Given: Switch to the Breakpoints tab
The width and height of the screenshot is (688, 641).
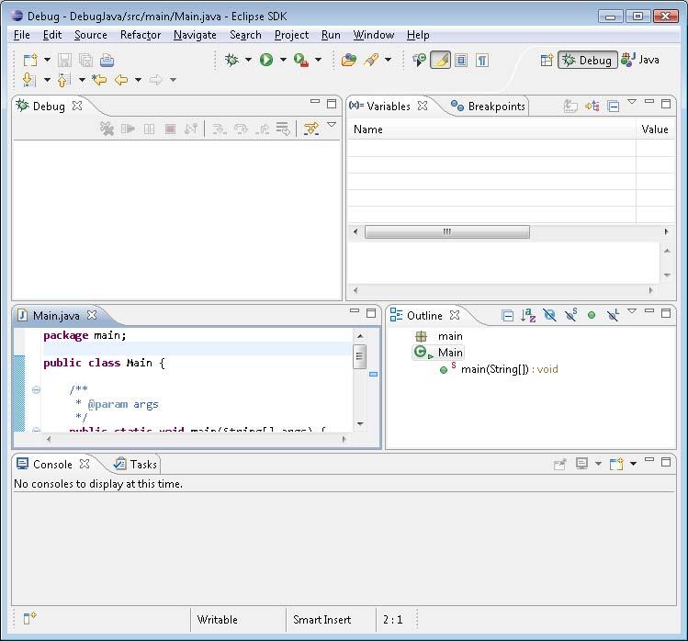Looking at the screenshot, I should click(489, 107).
